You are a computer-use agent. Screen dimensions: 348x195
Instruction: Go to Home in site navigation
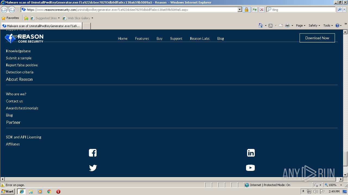pos(123,38)
